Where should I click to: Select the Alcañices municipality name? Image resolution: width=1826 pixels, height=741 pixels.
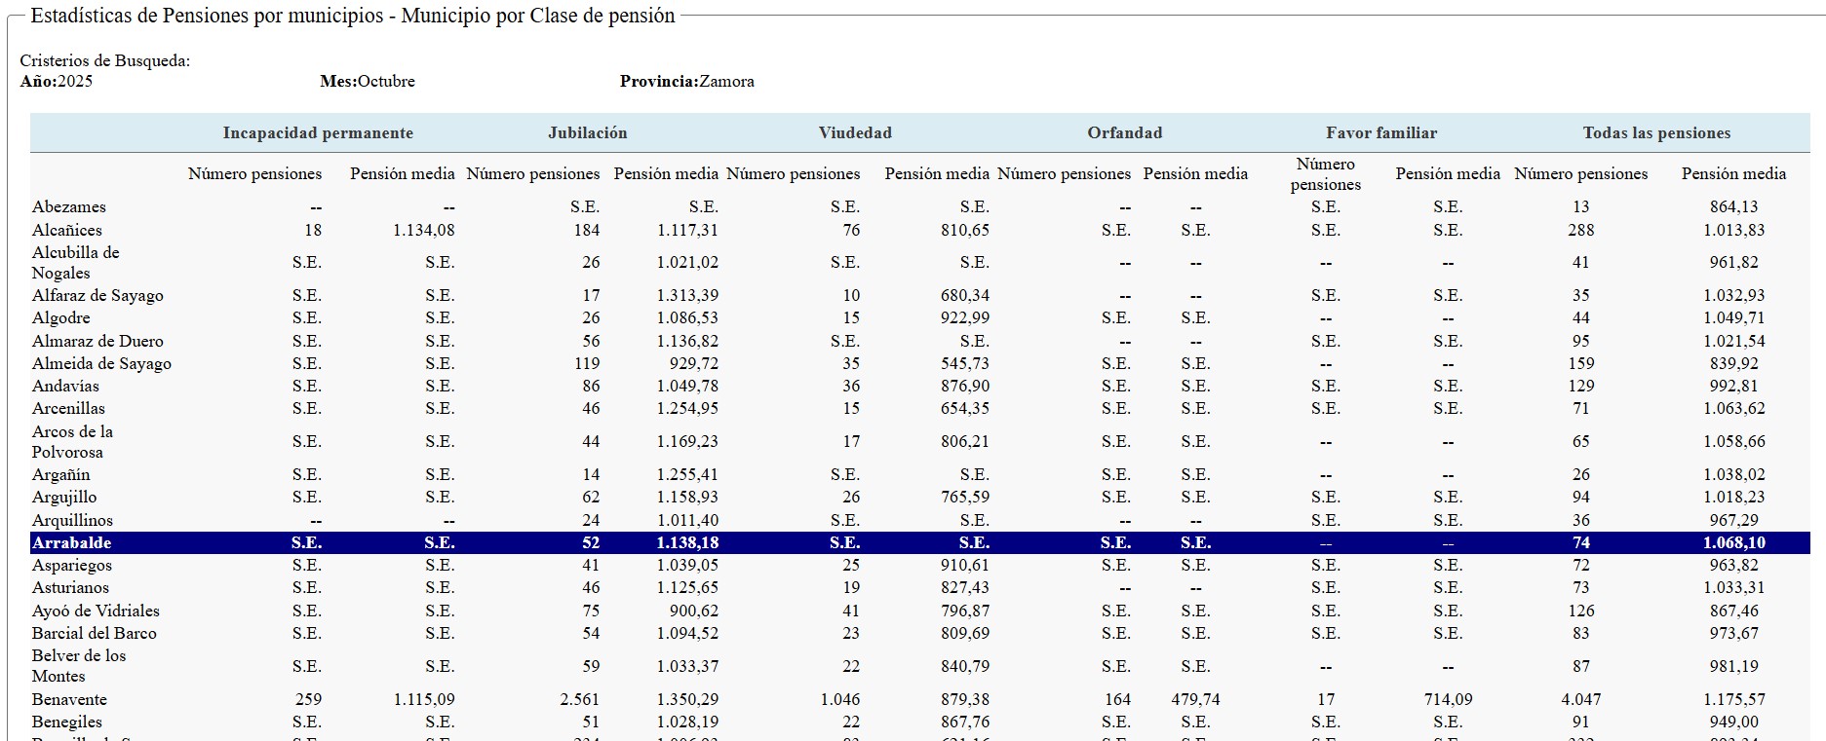(66, 231)
